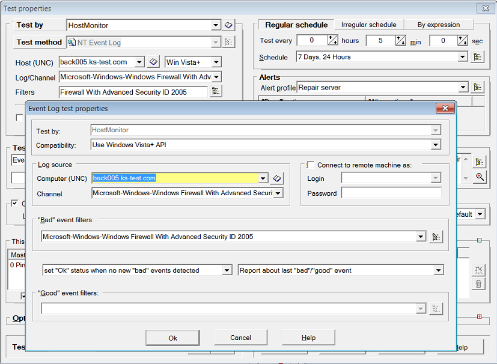Click the Test method button
497x364 pixels.
pyautogui.click(x=39, y=42)
